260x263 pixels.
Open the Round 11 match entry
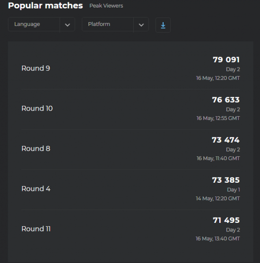[130, 229]
